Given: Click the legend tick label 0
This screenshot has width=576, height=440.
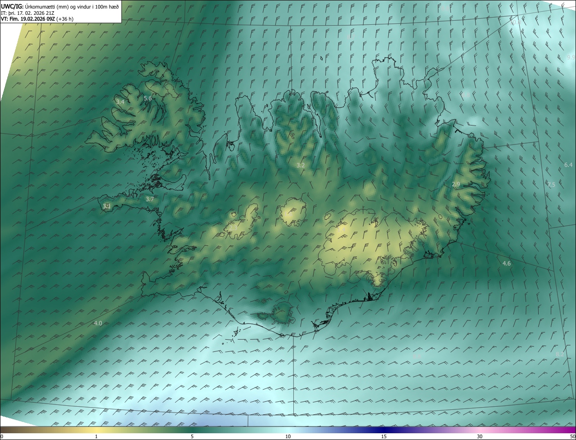Looking at the screenshot, I should [2, 436].
